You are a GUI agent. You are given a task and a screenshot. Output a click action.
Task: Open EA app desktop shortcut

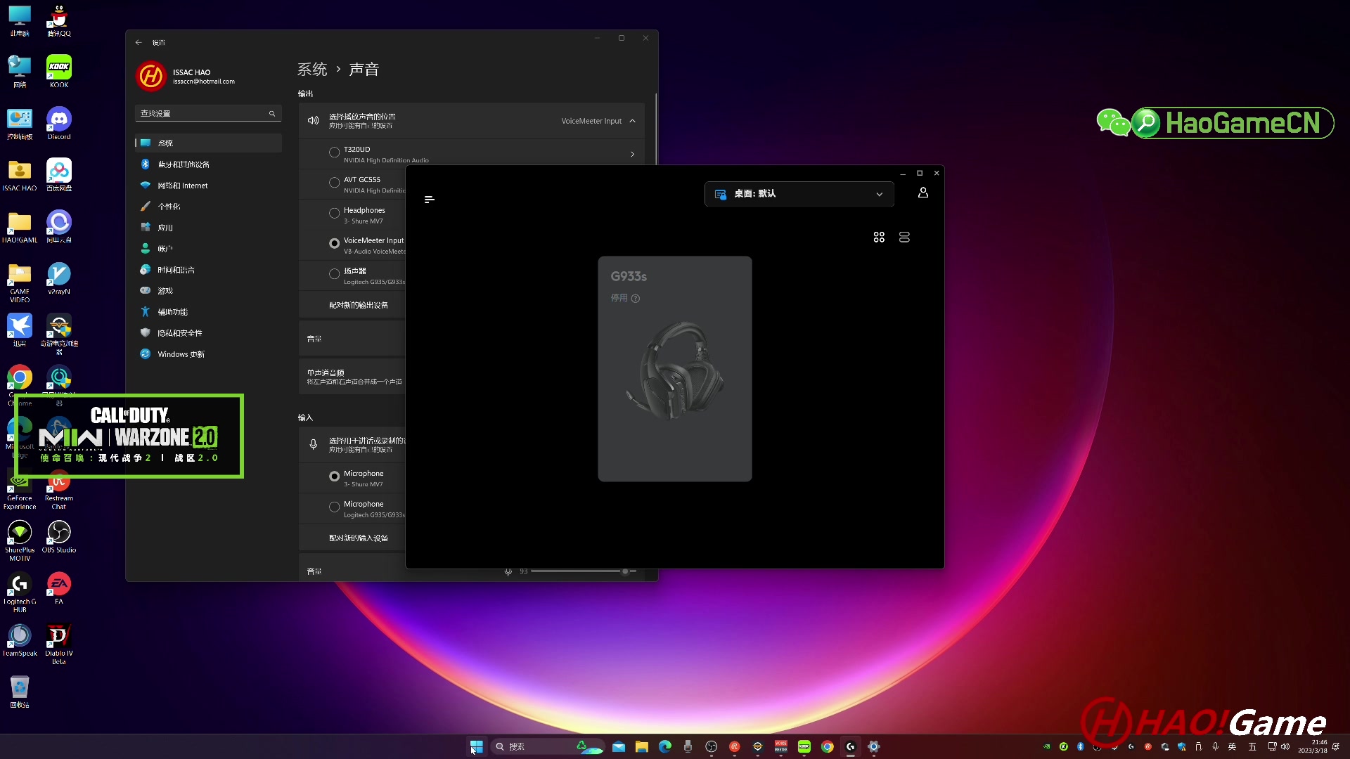click(59, 588)
